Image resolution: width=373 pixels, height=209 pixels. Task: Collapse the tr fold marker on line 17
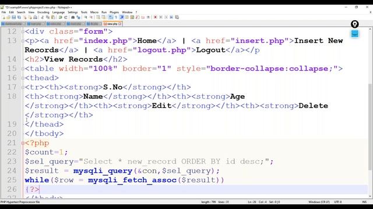tap(23, 87)
